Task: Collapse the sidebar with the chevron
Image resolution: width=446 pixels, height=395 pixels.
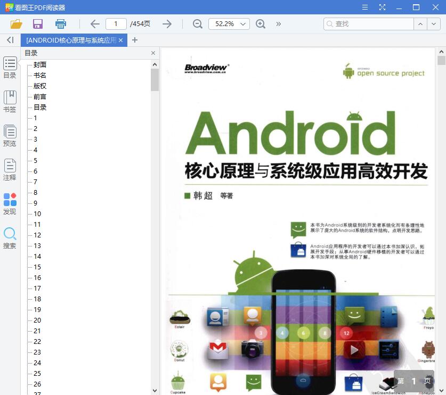Action: 9,40
